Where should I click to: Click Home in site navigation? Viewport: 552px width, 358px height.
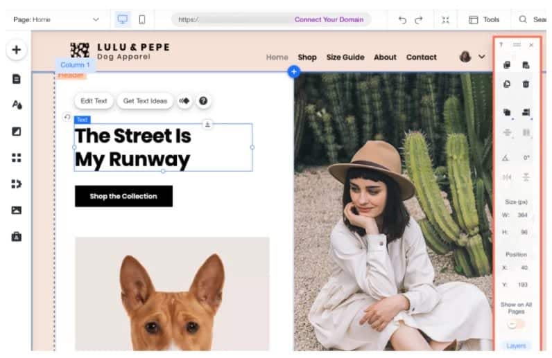(277, 57)
